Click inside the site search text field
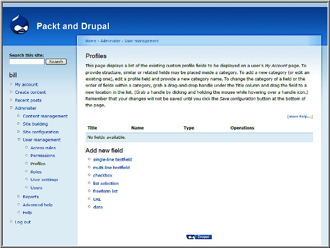The image size is (330, 248). point(27,62)
